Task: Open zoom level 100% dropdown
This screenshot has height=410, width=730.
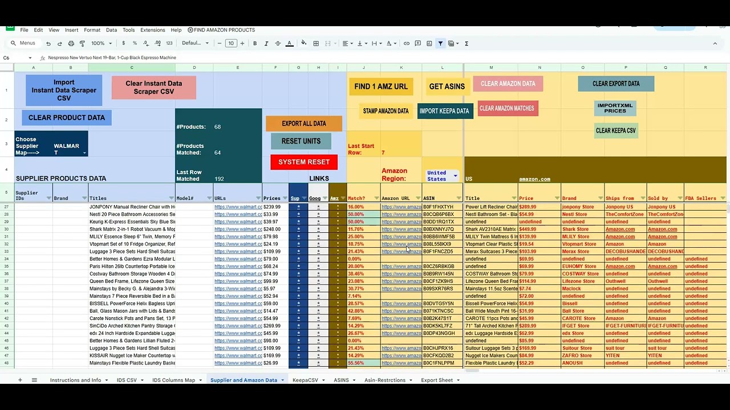Action: click(102, 43)
